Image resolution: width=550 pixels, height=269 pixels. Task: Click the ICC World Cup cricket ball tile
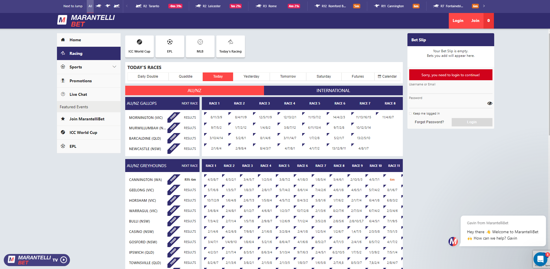139,46
